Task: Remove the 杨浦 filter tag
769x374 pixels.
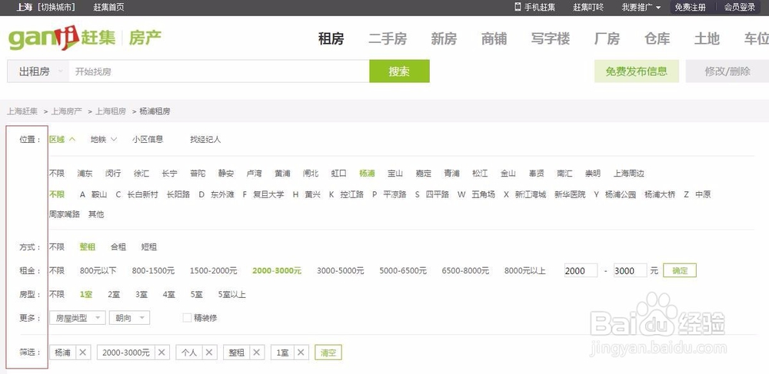Action: coord(83,352)
